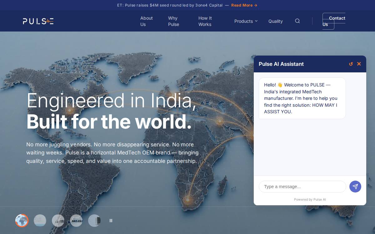The width and height of the screenshot is (375, 234).
Task: Click the Pulse AI Assistant title
Action: (x=281, y=64)
